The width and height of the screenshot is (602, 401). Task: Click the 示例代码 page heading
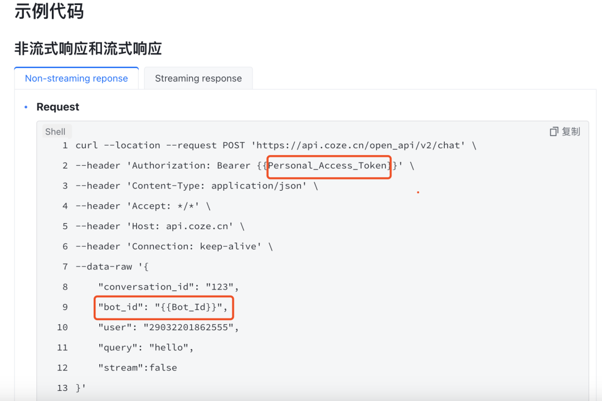[49, 11]
